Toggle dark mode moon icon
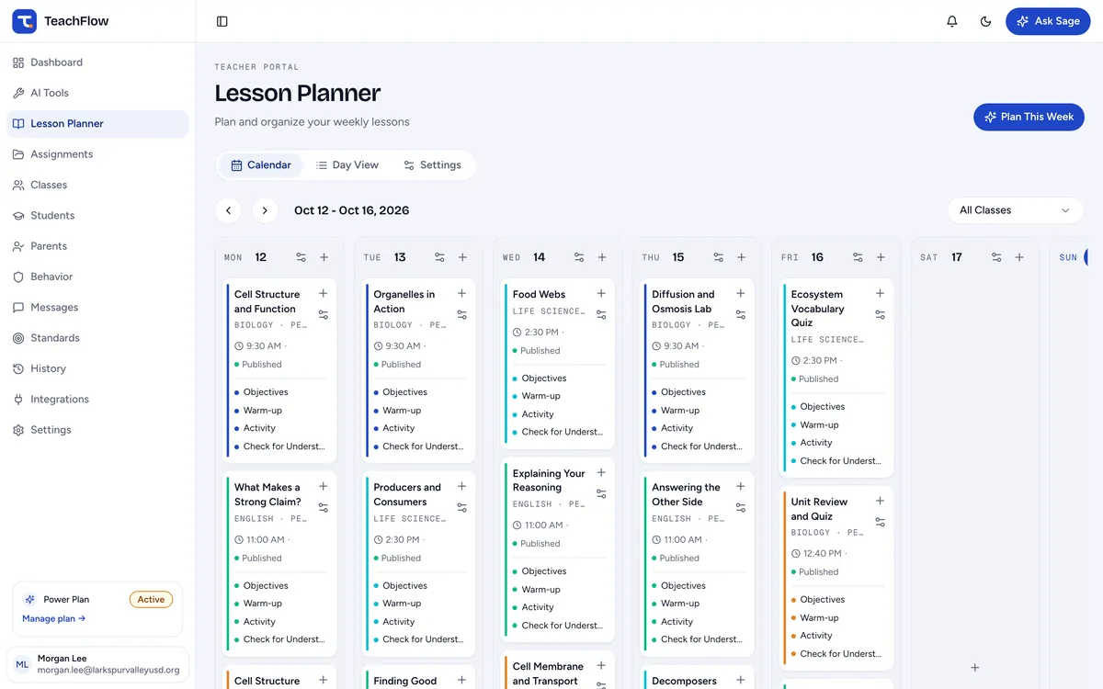The width and height of the screenshot is (1103, 689). click(986, 21)
